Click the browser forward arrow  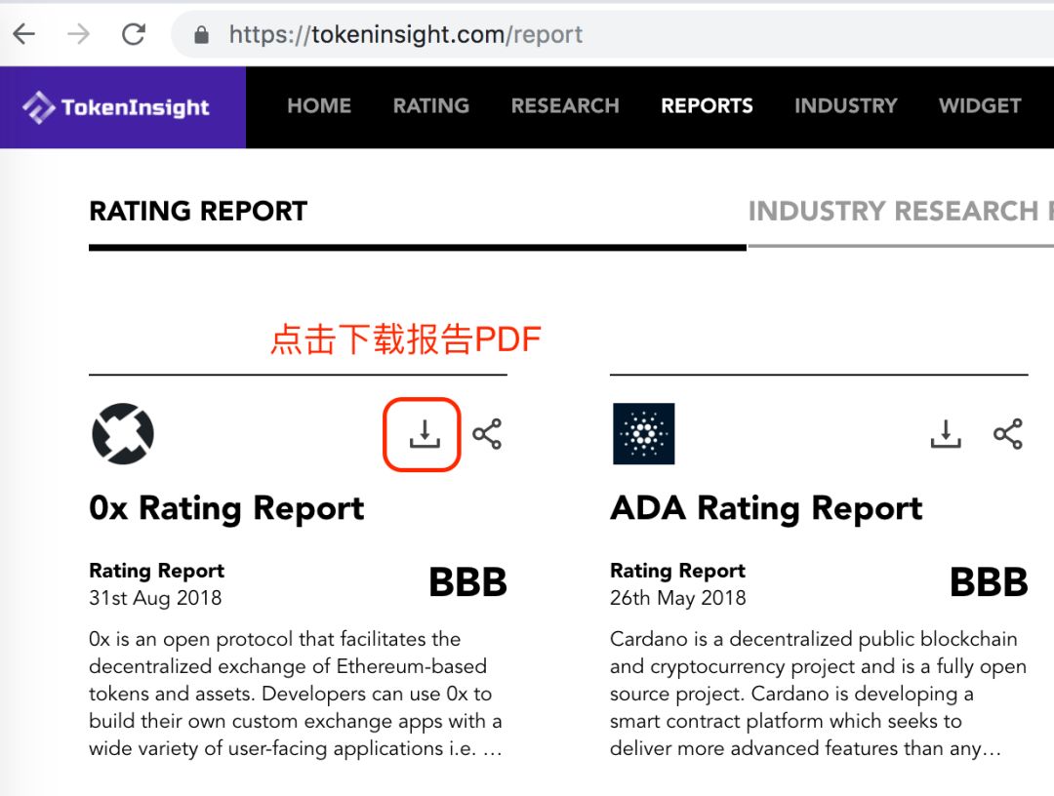tap(79, 33)
